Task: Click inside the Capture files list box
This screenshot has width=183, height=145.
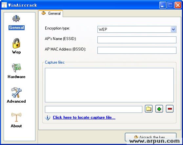Action: click(x=109, y=85)
